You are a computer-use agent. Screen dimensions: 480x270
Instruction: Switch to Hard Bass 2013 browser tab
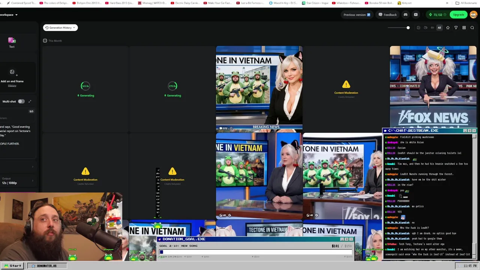119,3
